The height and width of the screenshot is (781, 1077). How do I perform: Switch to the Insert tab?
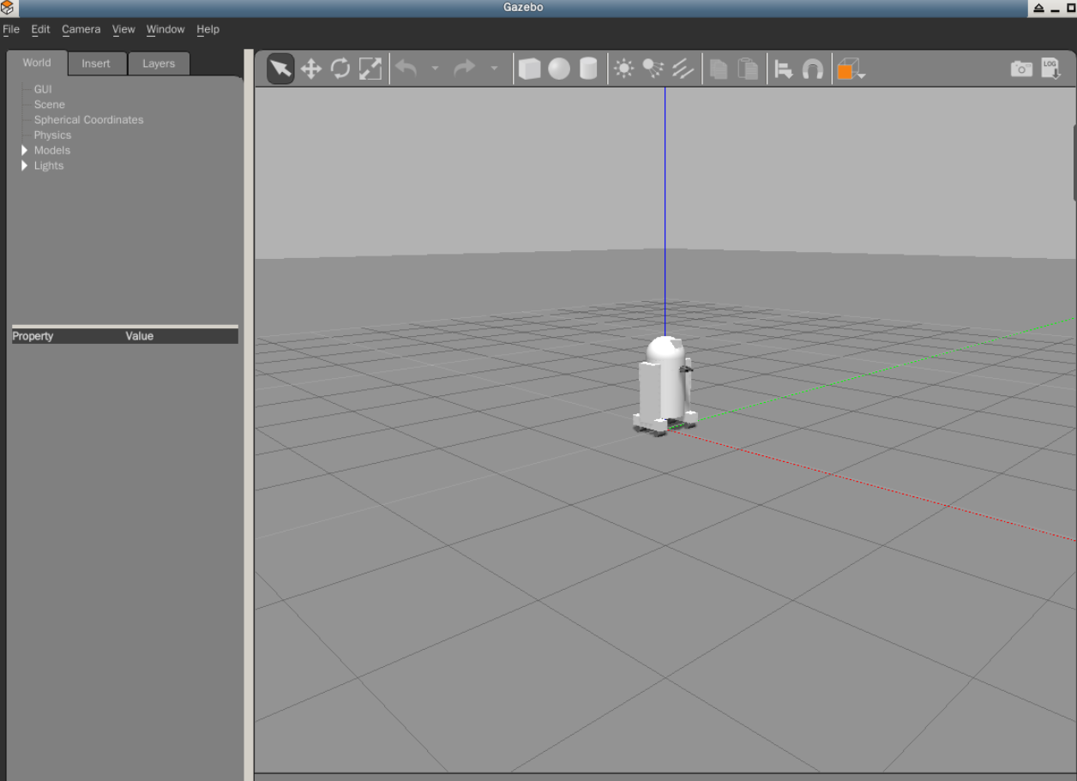96,63
